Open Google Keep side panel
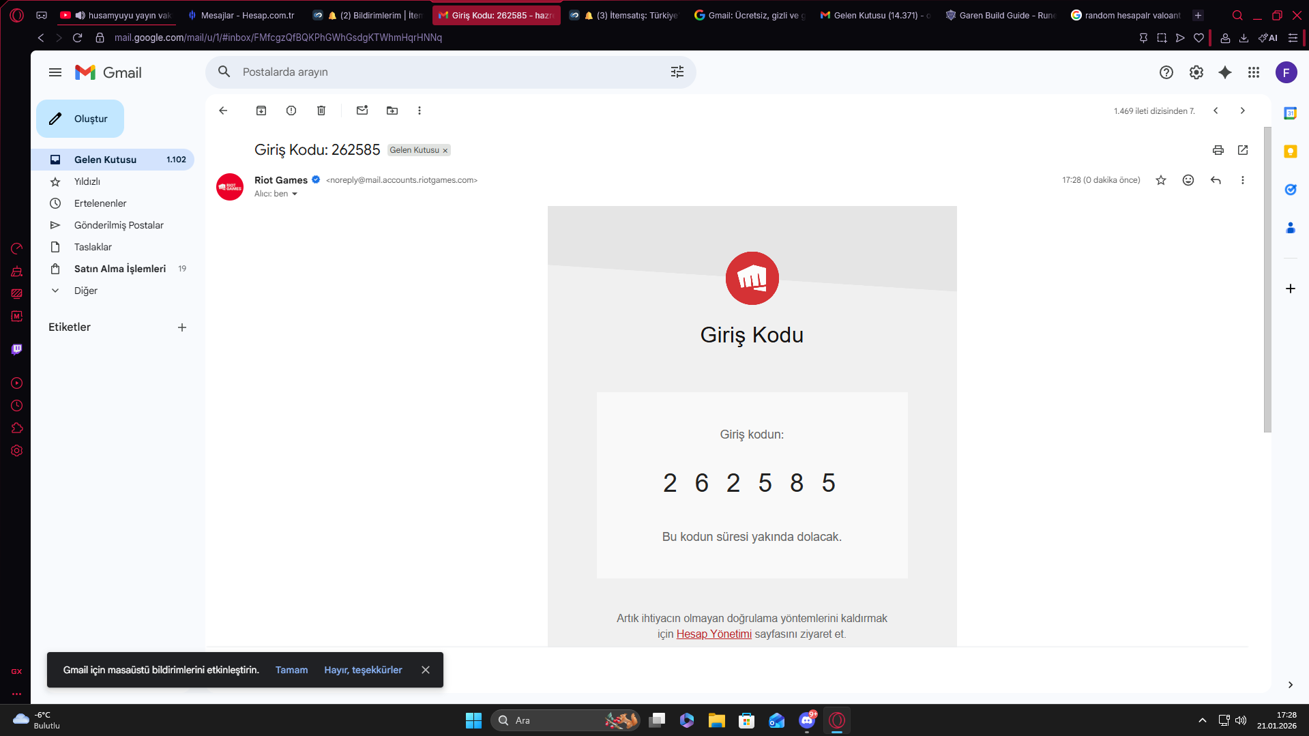 click(x=1291, y=151)
